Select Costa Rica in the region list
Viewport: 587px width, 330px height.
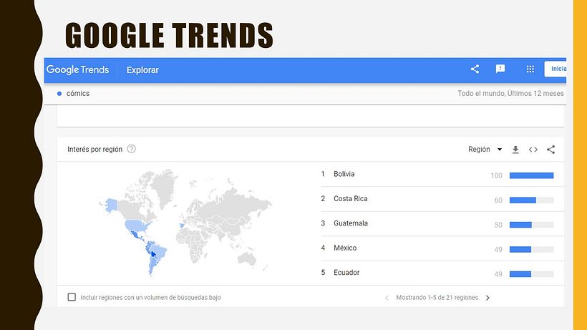tap(350, 199)
